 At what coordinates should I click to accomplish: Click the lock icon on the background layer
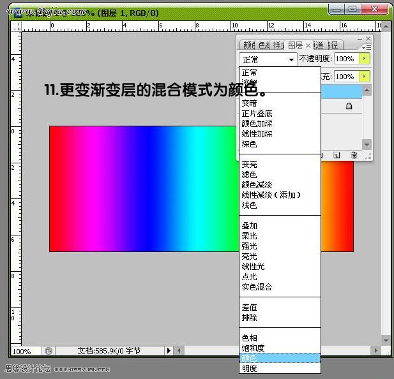(349, 106)
